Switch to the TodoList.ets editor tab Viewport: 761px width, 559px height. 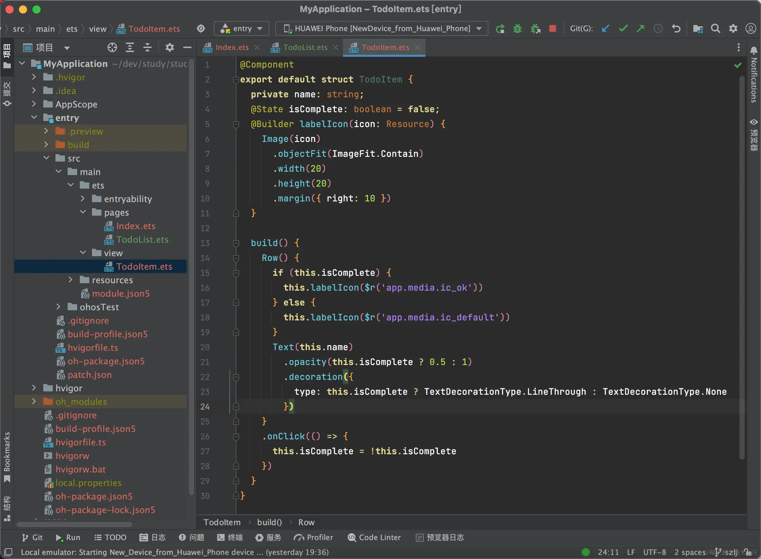tap(305, 48)
